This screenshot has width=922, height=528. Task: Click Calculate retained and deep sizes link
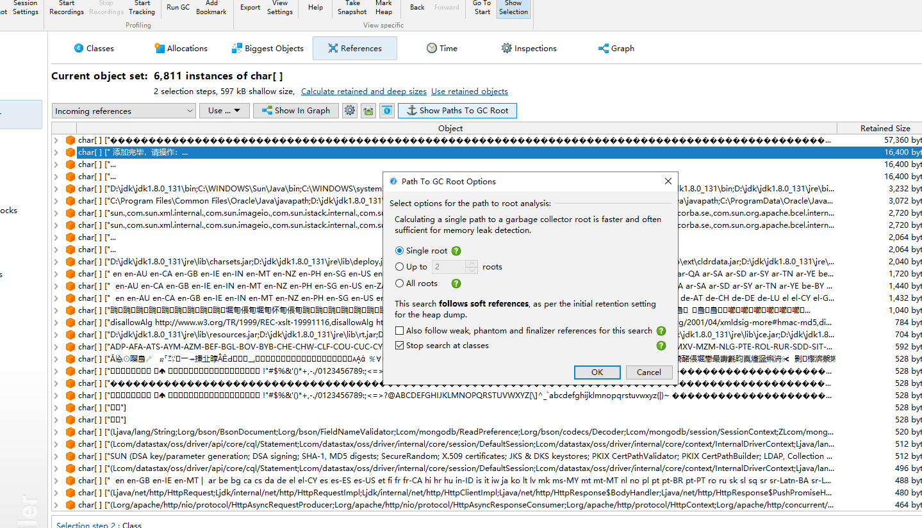[x=363, y=92]
